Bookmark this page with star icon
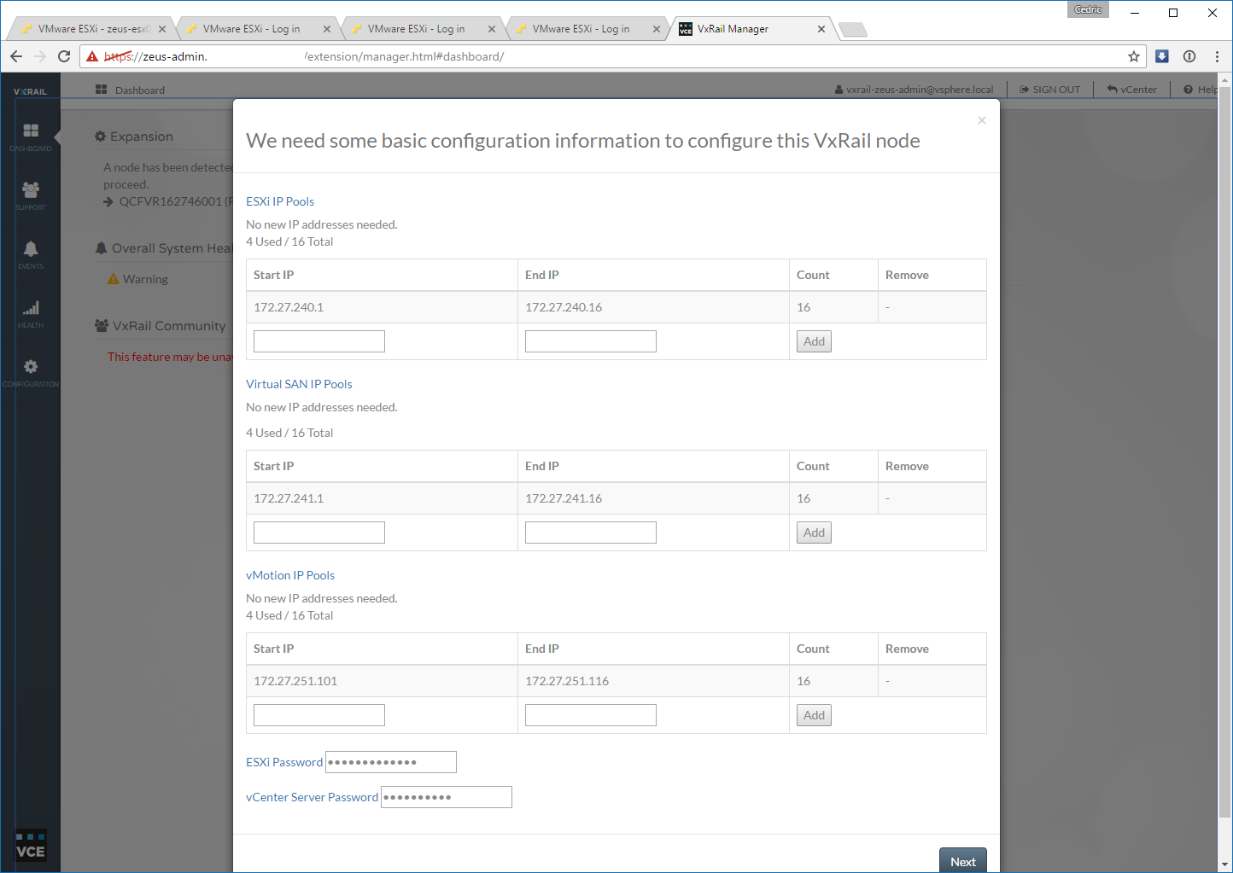The image size is (1233, 873). [x=1133, y=56]
